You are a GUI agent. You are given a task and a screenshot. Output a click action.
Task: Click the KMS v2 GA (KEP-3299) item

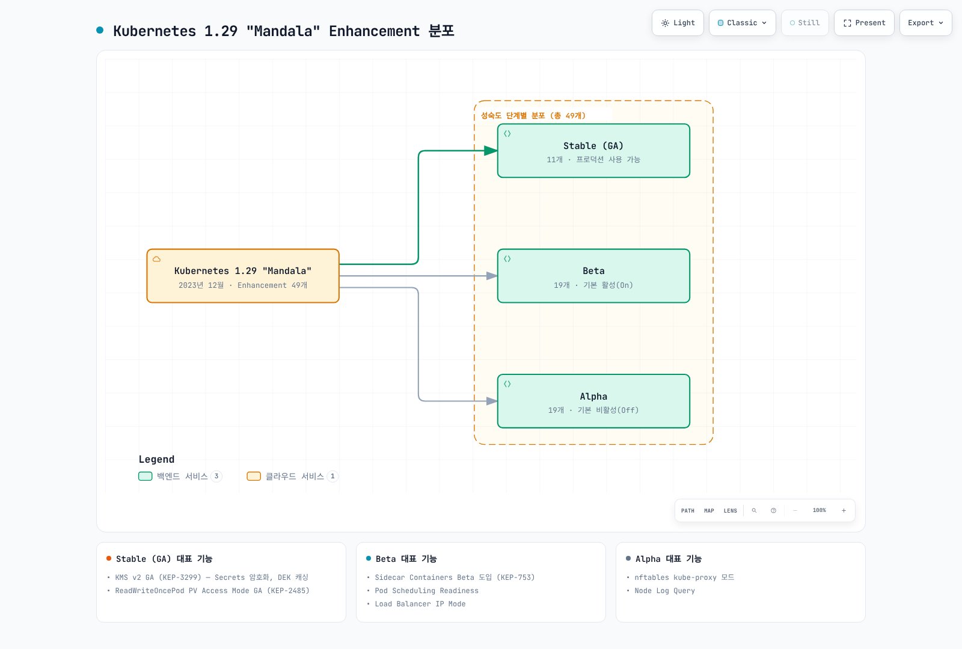click(212, 577)
